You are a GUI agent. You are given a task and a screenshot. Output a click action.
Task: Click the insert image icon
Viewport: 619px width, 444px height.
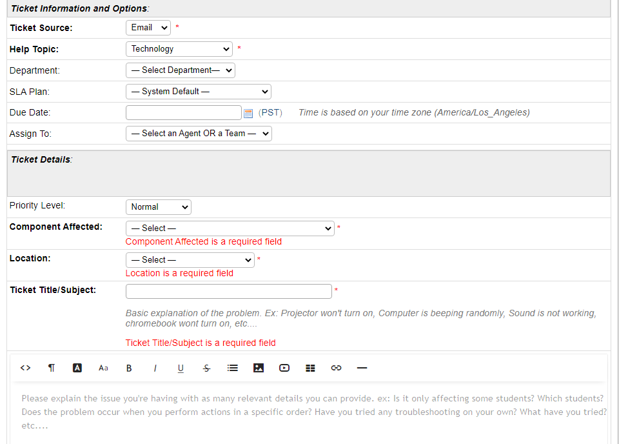259,368
